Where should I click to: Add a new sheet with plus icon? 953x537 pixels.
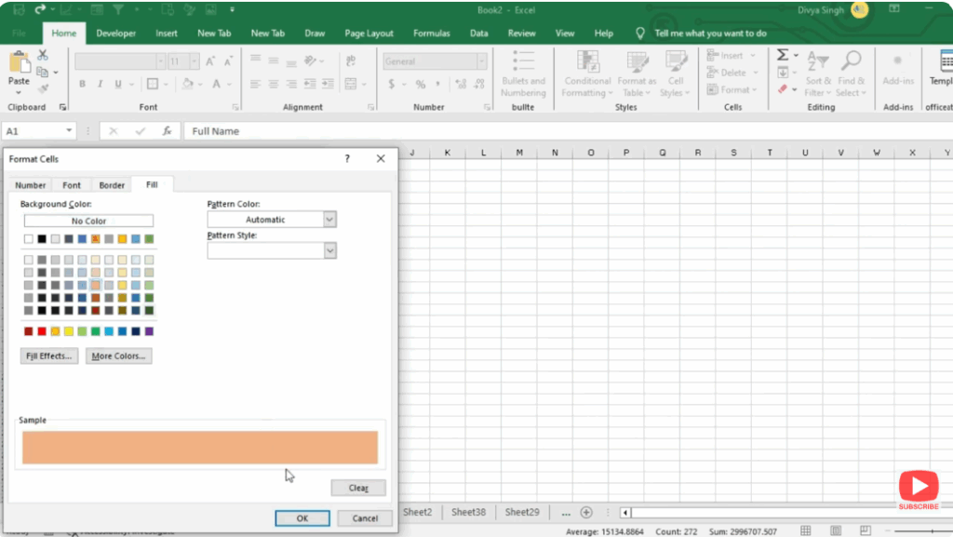tap(586, 512)
